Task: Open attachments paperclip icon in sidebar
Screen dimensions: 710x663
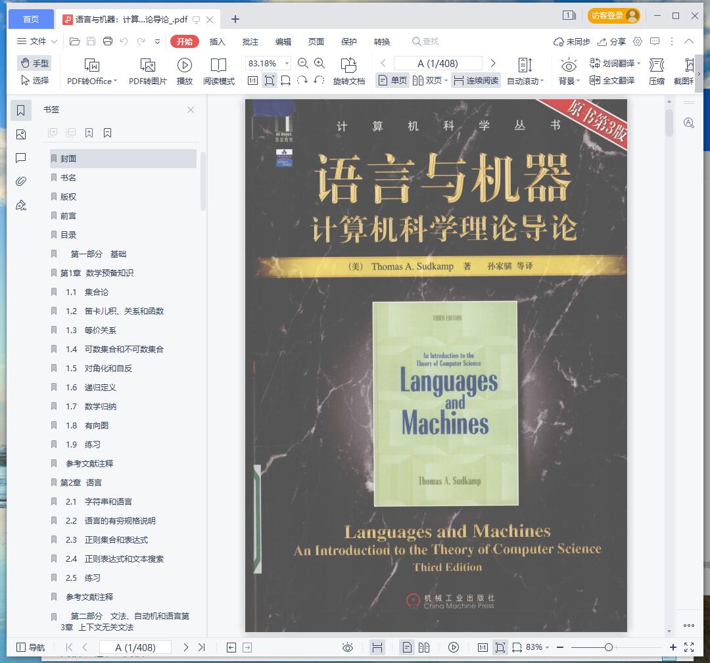Action: coord(21,181)
